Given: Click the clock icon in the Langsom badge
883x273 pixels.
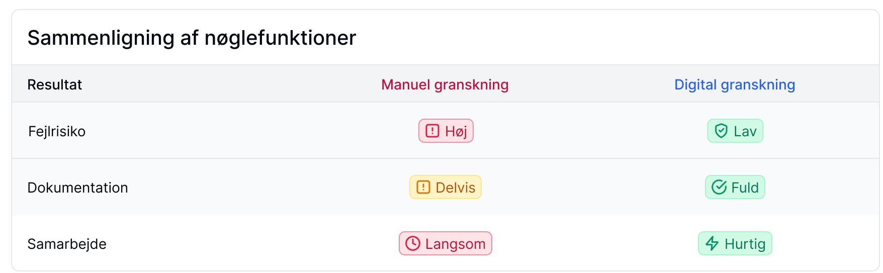Looking at the screenshot, I should coord(412,244).
